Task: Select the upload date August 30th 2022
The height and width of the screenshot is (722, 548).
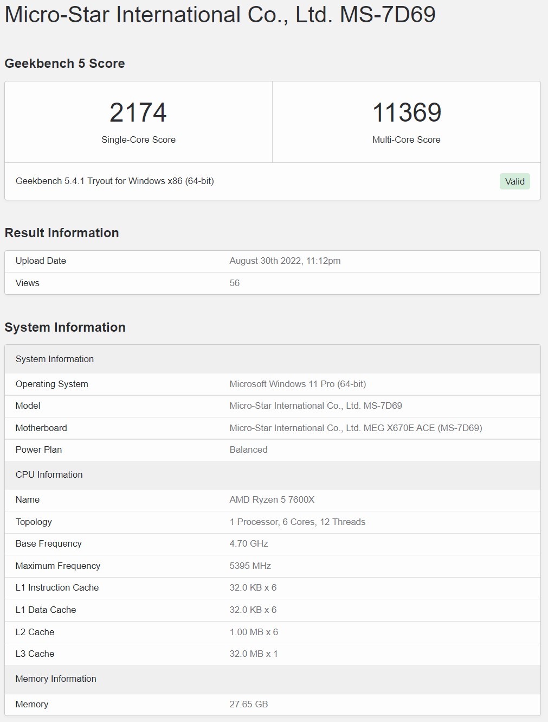Action: coord(285,261)
